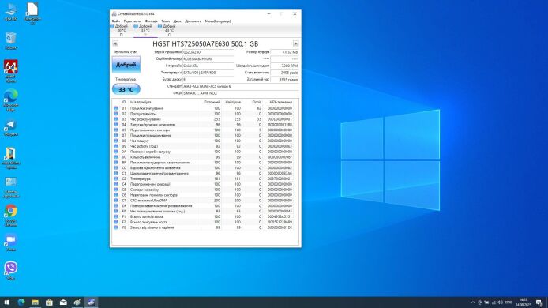Open the Microsoft Edge desktop shortcut
Viewport: 548px width, 308px height.
click(11, 100)
